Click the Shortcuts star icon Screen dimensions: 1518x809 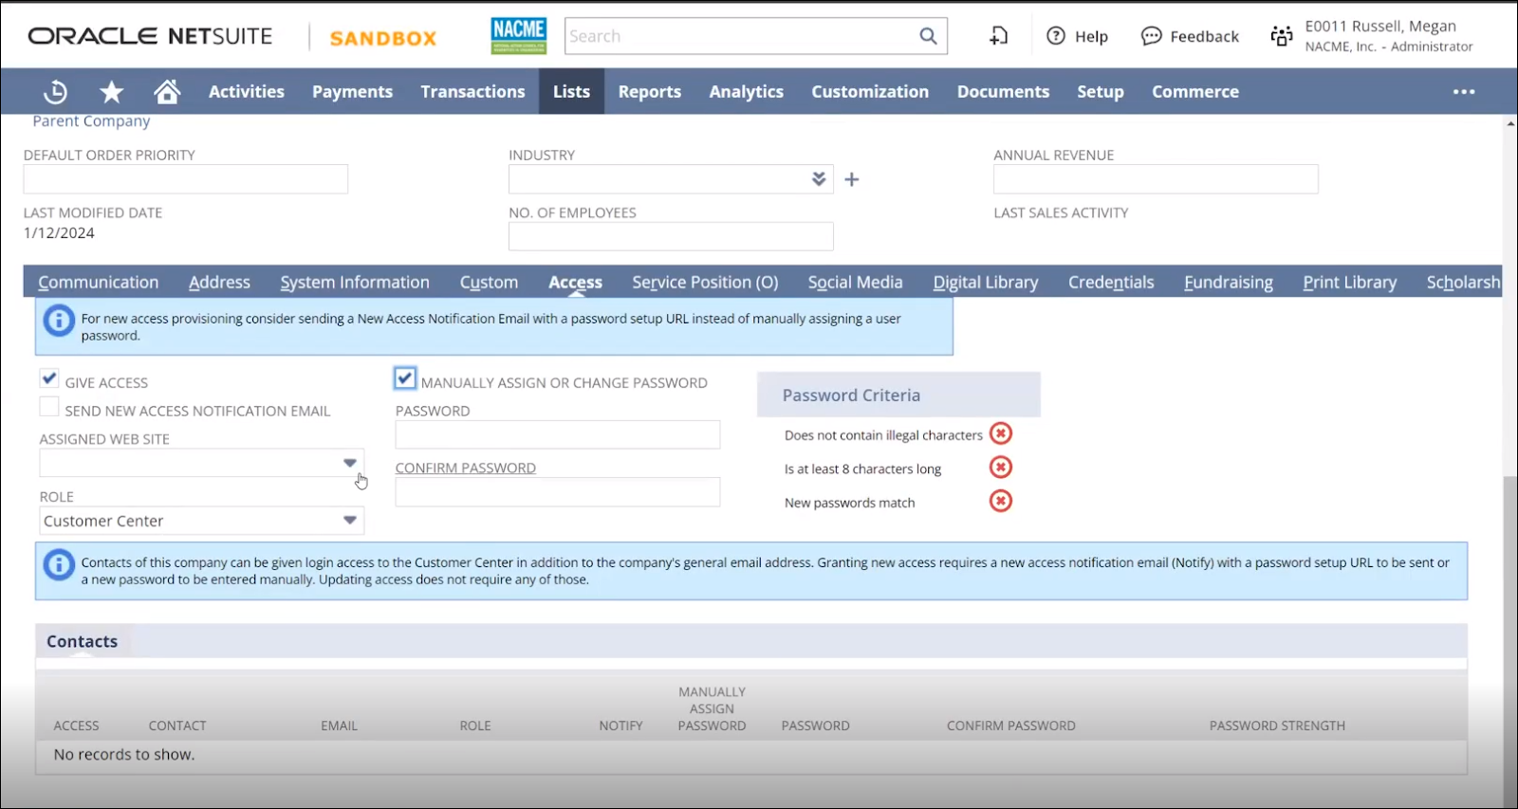[x=112, y=92]
